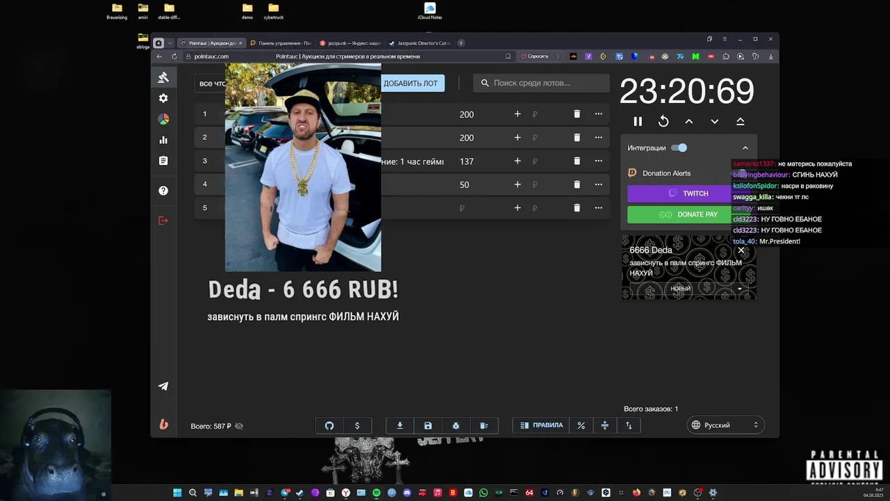
Task: Delete lot 4 with trash icon
Action: [x=576, y=184]
